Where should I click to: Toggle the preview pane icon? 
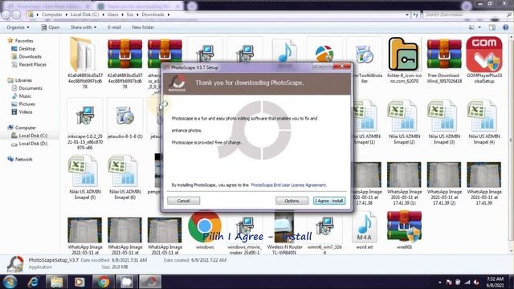(x=492, y=27)
